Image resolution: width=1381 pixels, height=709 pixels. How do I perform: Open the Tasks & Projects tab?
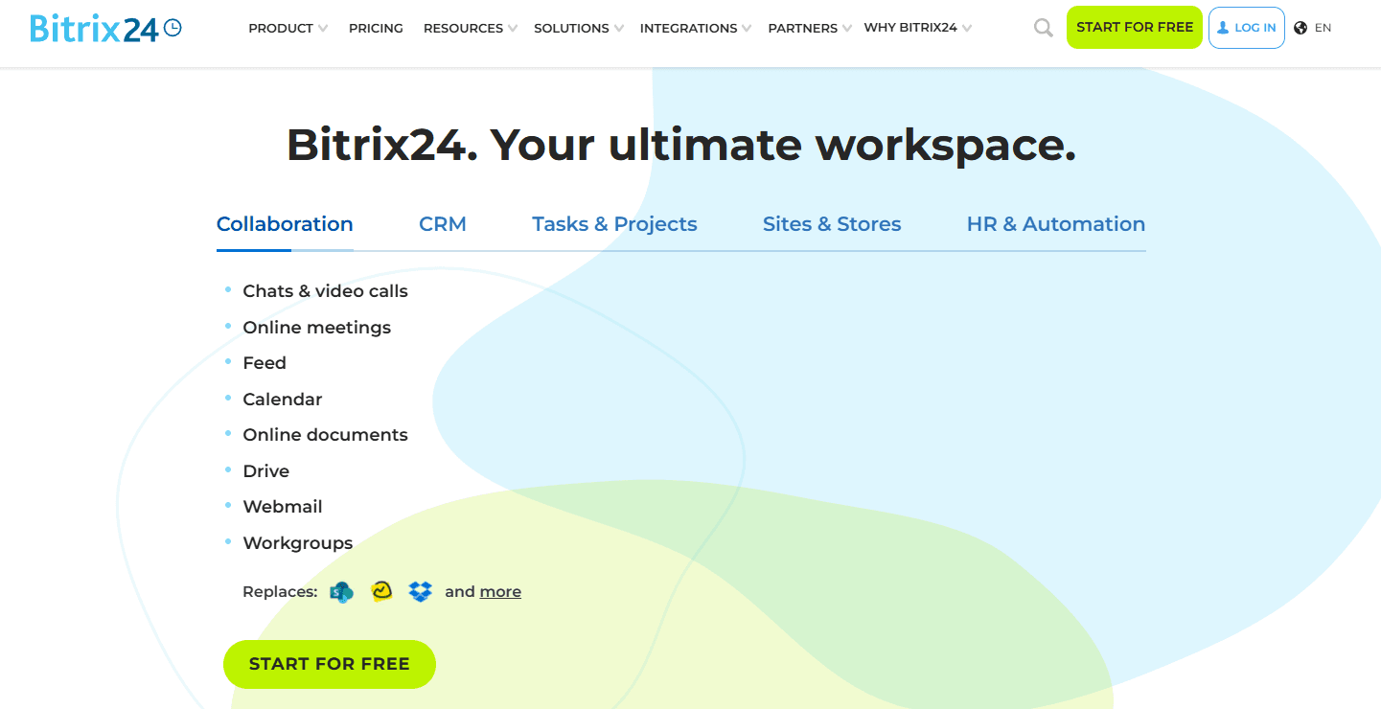(x=614, y=224)
